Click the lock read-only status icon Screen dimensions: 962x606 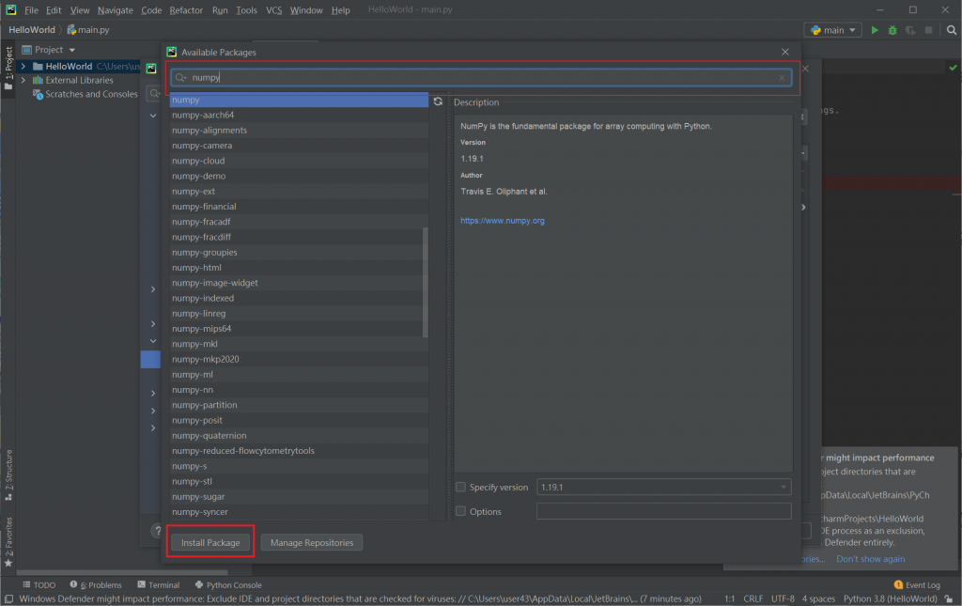click(949, 598)
